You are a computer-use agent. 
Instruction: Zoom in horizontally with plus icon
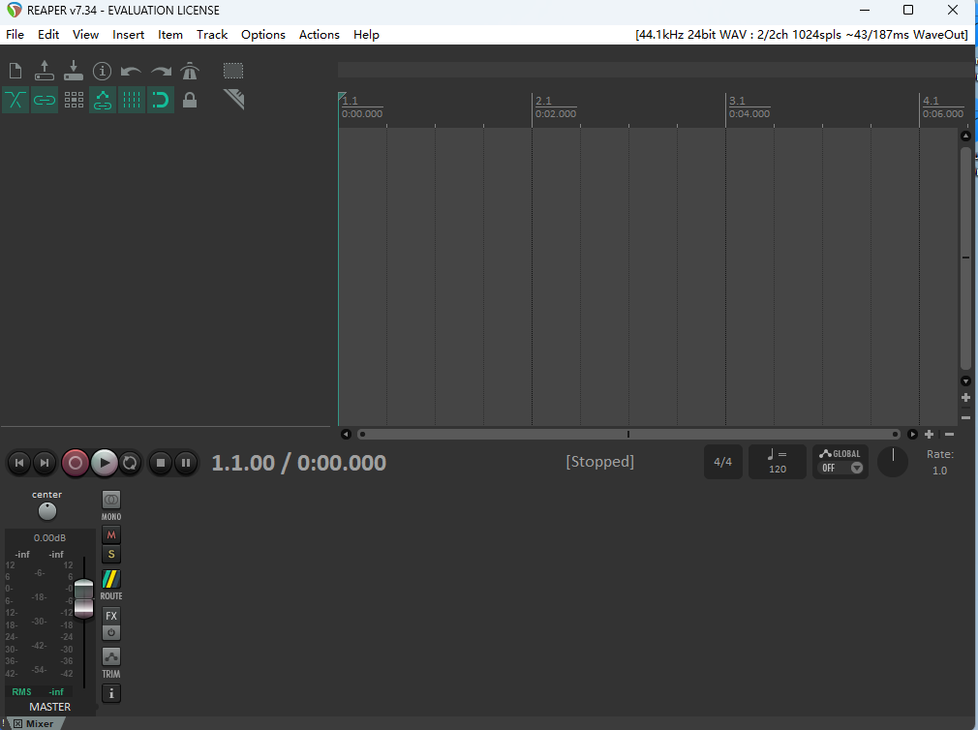click(929, 434)
